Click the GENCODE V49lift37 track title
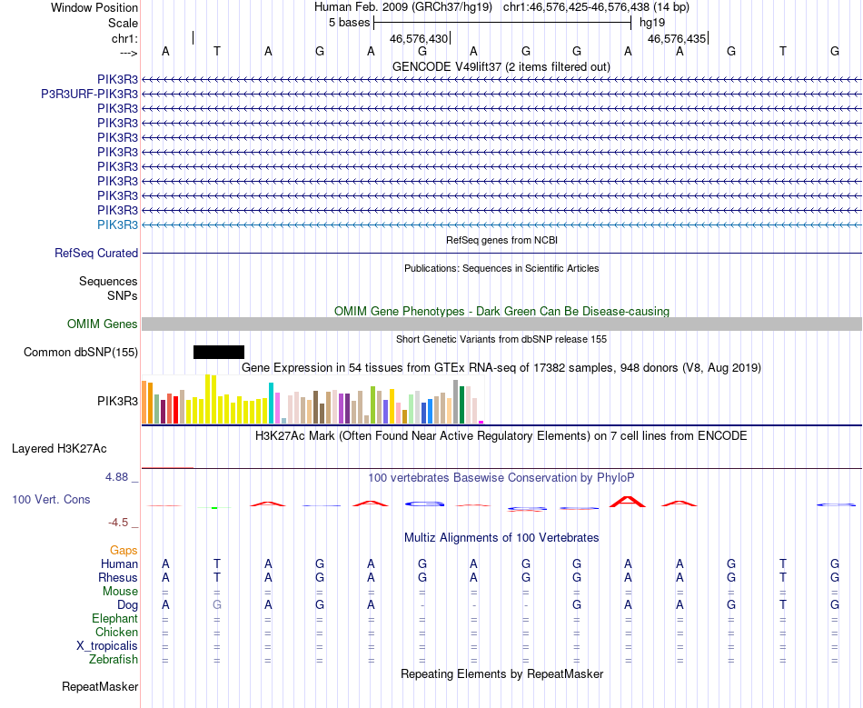The width and height of the screenshot is (863, 708). coord(501,66)
